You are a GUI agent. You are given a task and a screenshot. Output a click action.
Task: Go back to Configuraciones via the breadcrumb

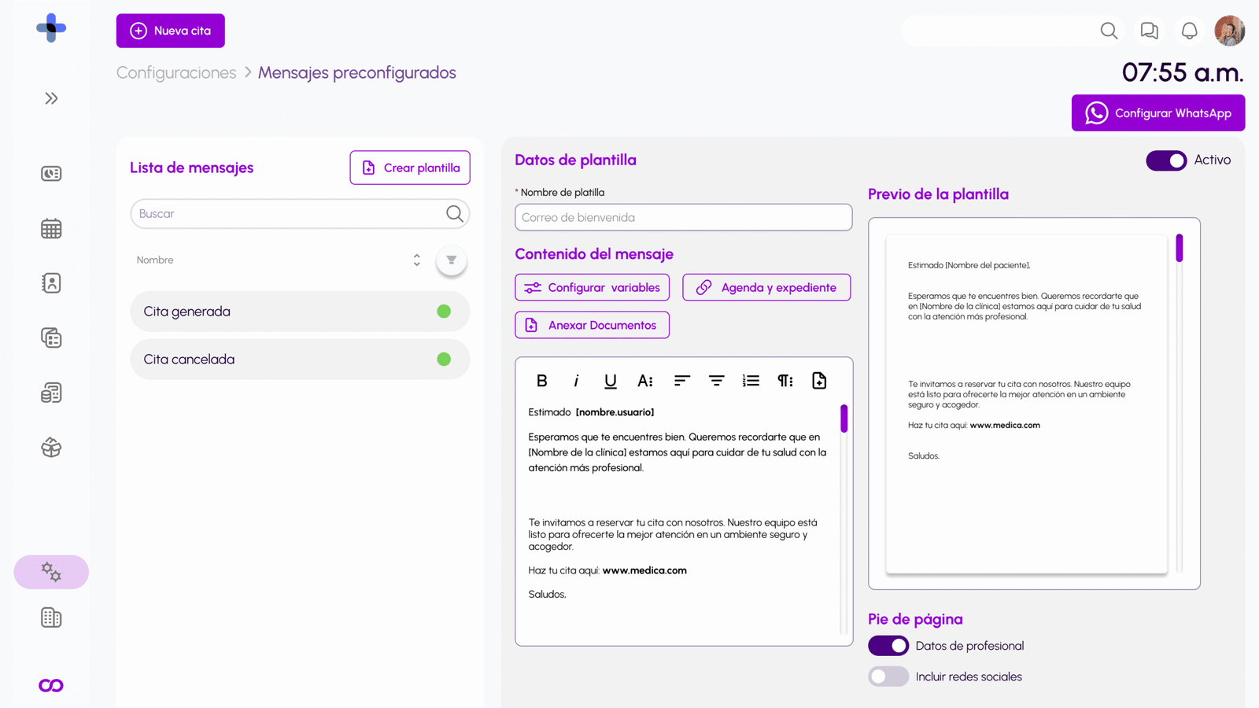click(175, 72)
